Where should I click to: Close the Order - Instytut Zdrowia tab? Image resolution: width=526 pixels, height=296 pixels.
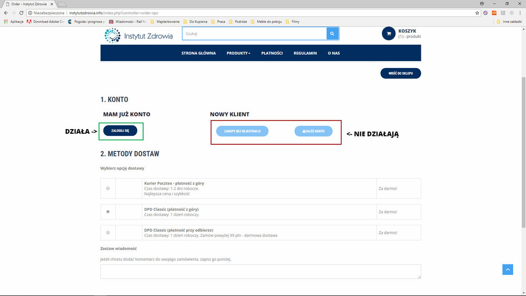(52, 4)
